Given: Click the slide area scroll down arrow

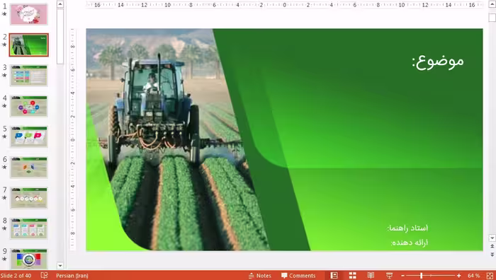Looking at the screenshot, I should pos(492,238).
